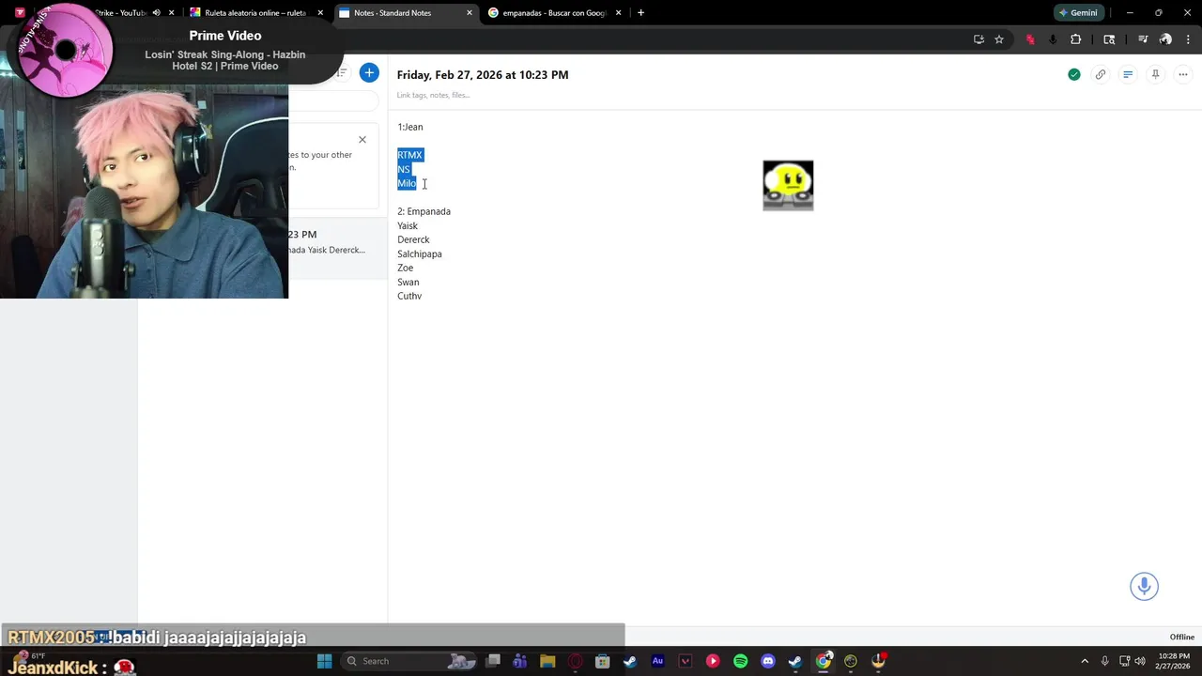Click the "Cuthy" line in the note
Image resolution: width=1202 pixels, height=676 pixels.
pos(409,296)
